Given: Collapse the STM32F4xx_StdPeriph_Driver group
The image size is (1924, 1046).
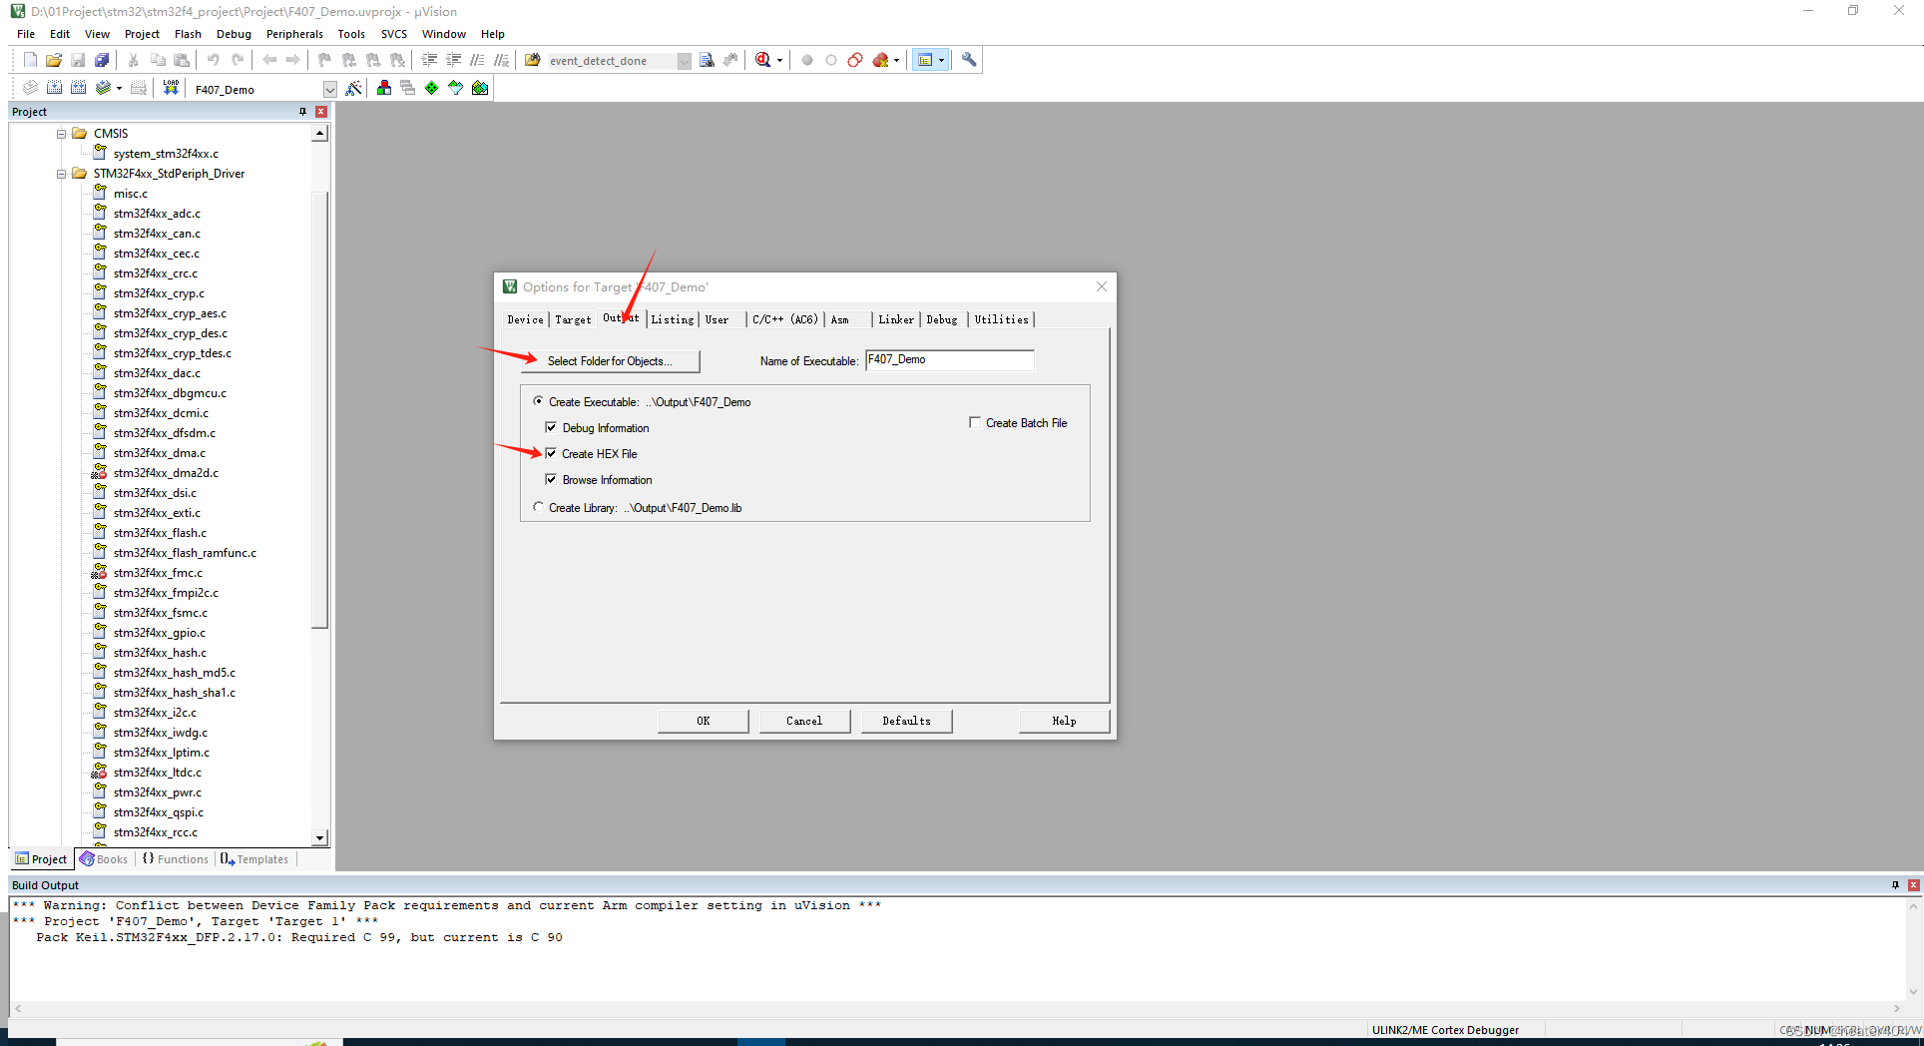Looking at the screenshot, I should tap(61, 173).
